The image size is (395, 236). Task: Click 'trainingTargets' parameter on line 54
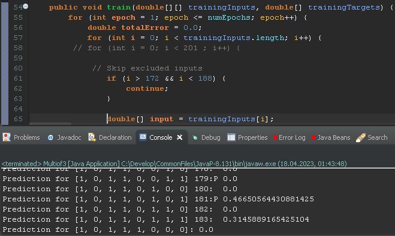click(344, 7)
